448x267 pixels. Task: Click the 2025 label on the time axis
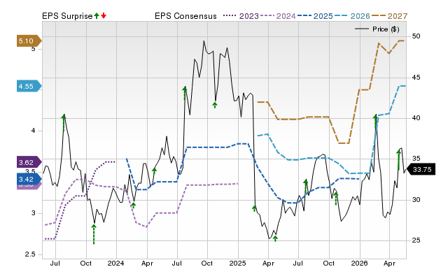pyautogui.click(x=237, y=263)
